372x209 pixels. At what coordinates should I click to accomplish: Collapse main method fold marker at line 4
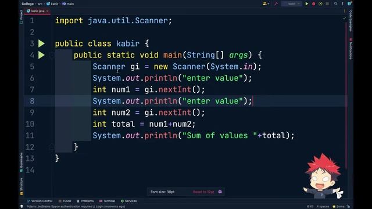click(52, 56)
